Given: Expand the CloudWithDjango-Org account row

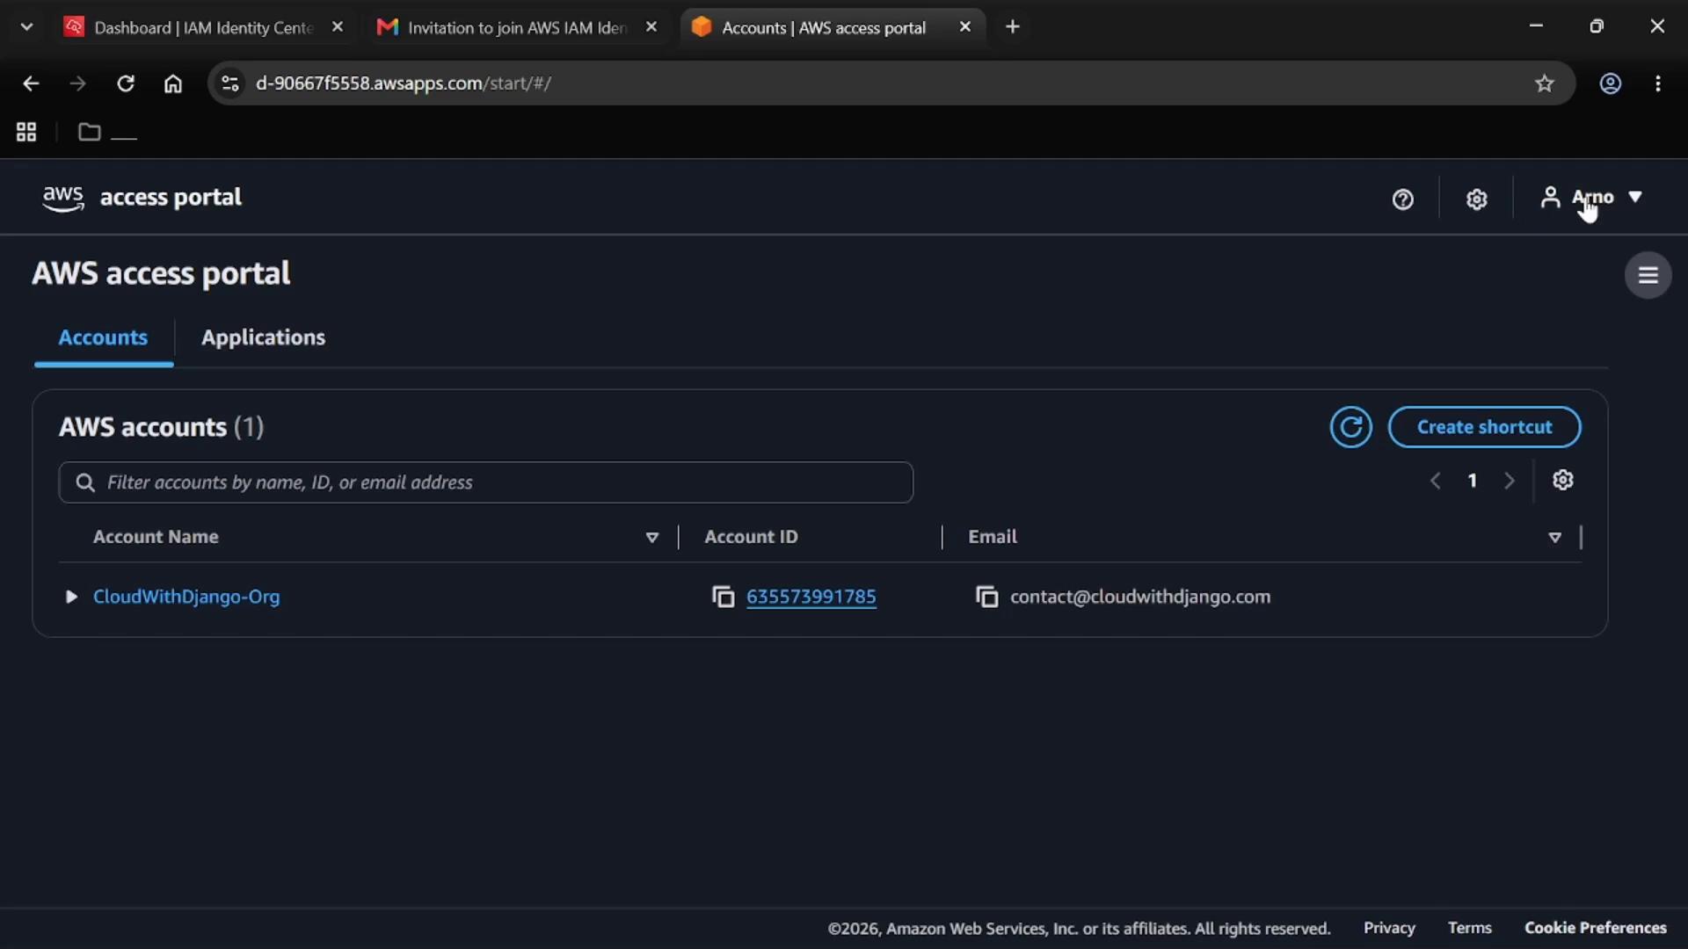Looking at the screenshot, I should [71, 597].
